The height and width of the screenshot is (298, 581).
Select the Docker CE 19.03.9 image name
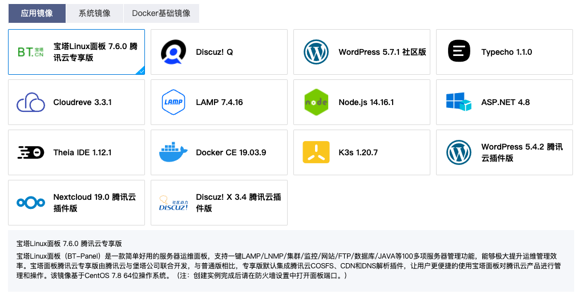pyautogui.click(x=231, y=152)
